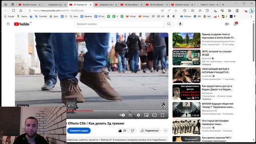Reload the page in browser toolbar
Viewport: 256px width, 144px height.
click(13, 11)
